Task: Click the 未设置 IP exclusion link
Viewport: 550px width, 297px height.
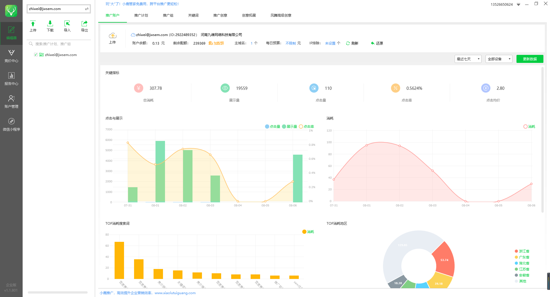Action: point(330,43)
